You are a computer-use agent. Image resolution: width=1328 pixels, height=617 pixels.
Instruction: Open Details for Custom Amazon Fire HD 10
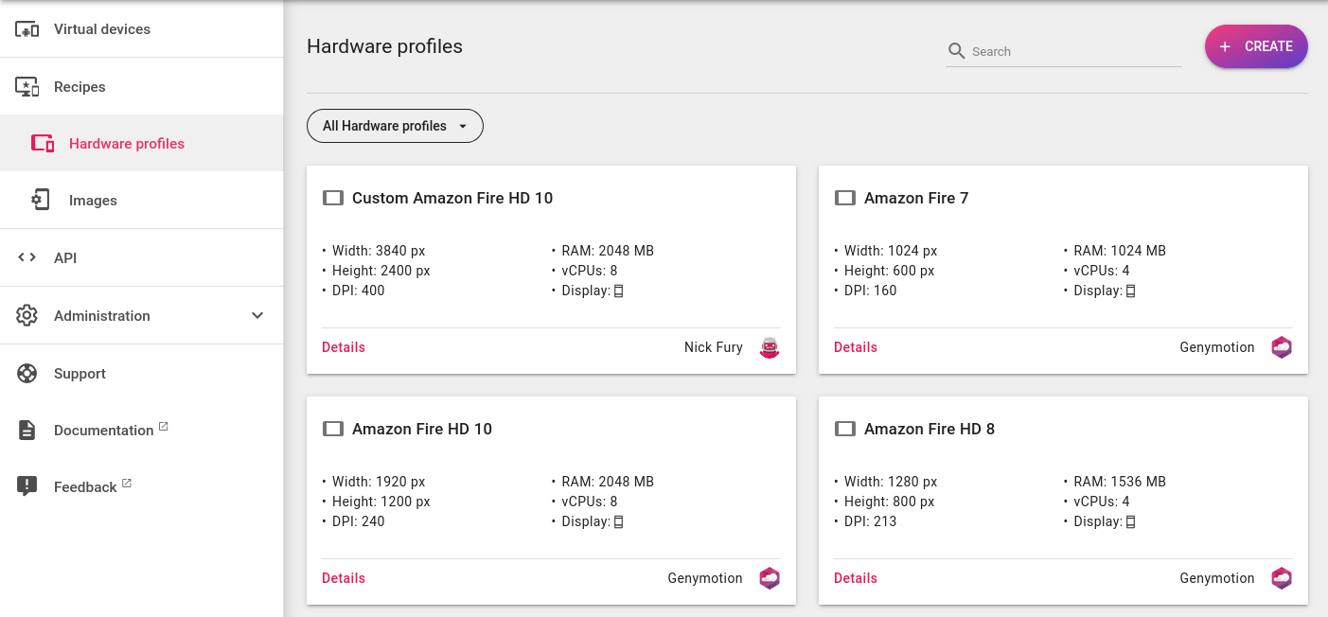[344, 347]
